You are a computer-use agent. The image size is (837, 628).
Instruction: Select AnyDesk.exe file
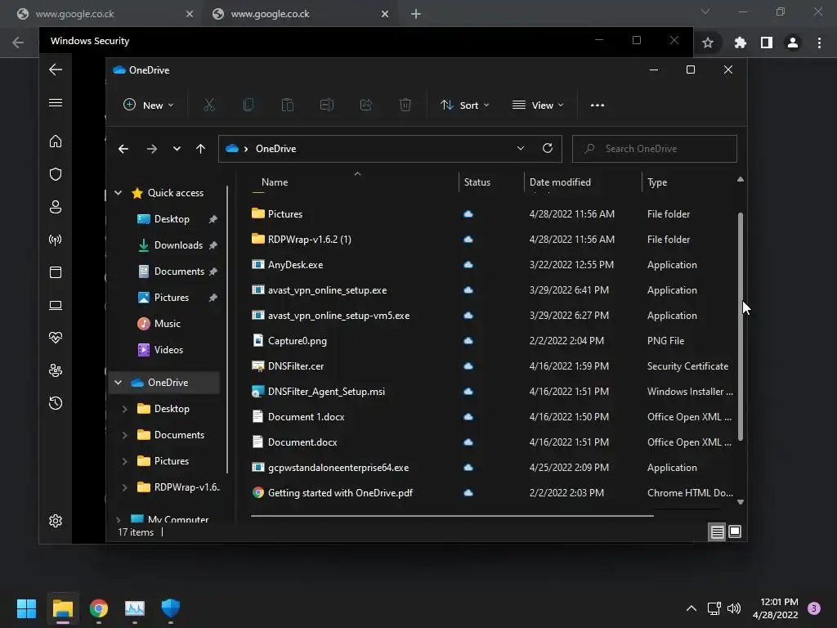tap(295, 265)
